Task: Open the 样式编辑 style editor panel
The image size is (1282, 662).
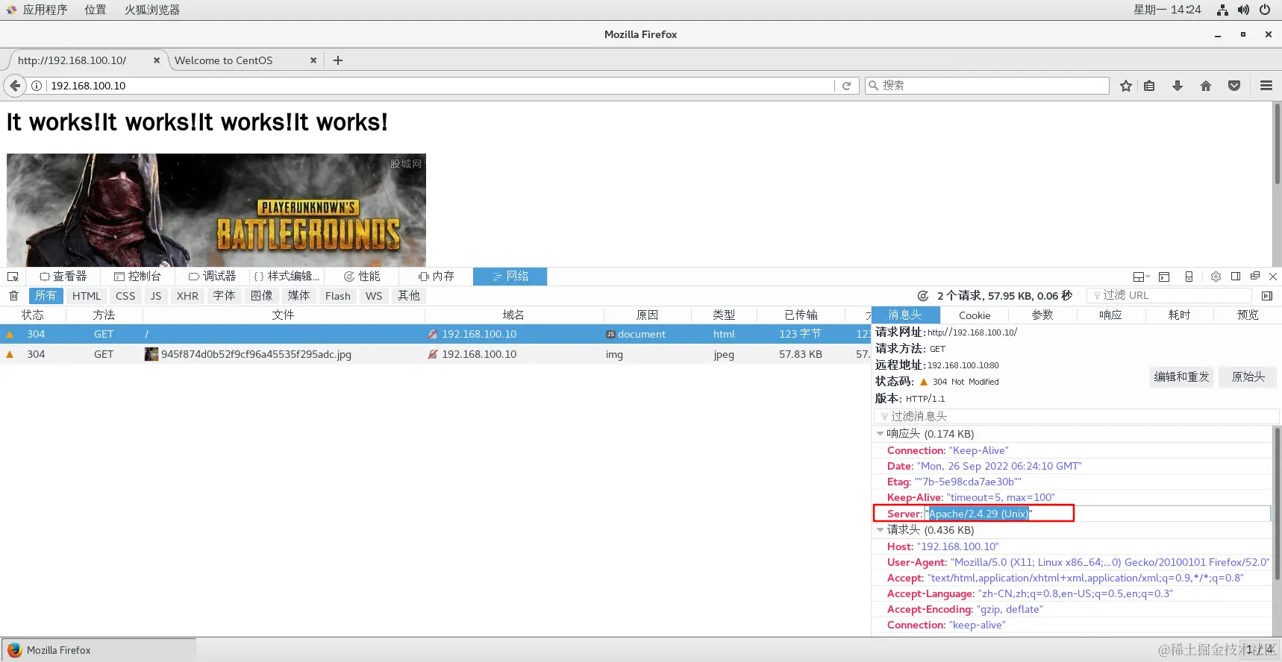Action: [287, 277]
